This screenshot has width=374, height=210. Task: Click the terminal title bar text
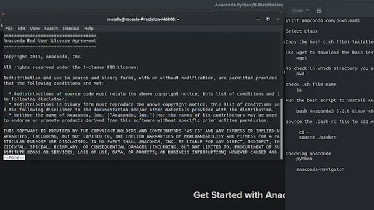tap(143, 19)
